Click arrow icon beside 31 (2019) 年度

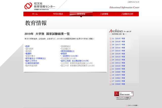110,39
